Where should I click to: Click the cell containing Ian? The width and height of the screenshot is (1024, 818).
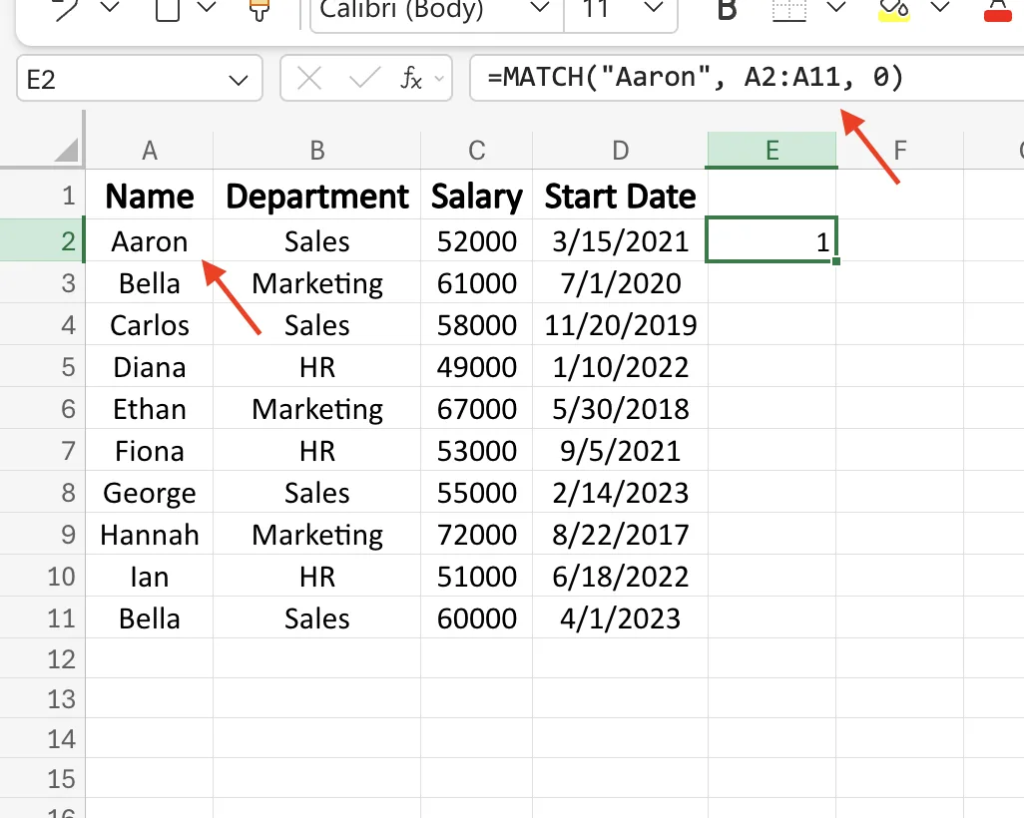[150, 576]
